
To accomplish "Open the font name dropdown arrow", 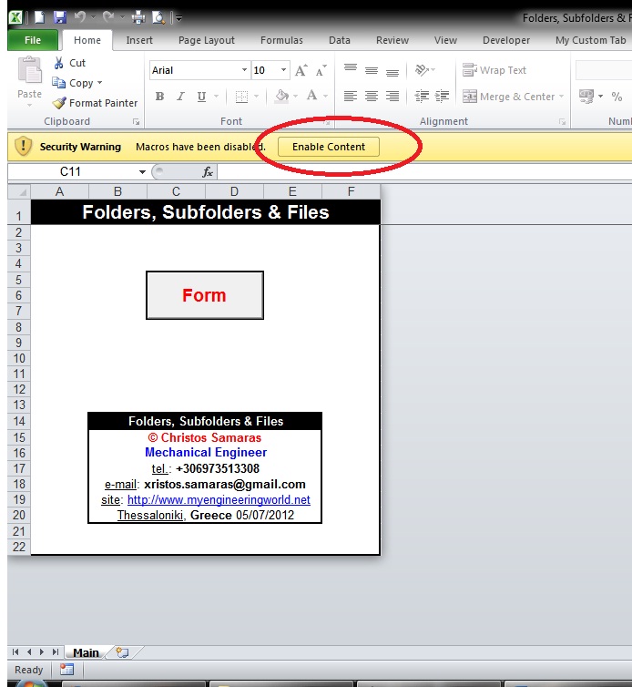I will pos(244,70).
